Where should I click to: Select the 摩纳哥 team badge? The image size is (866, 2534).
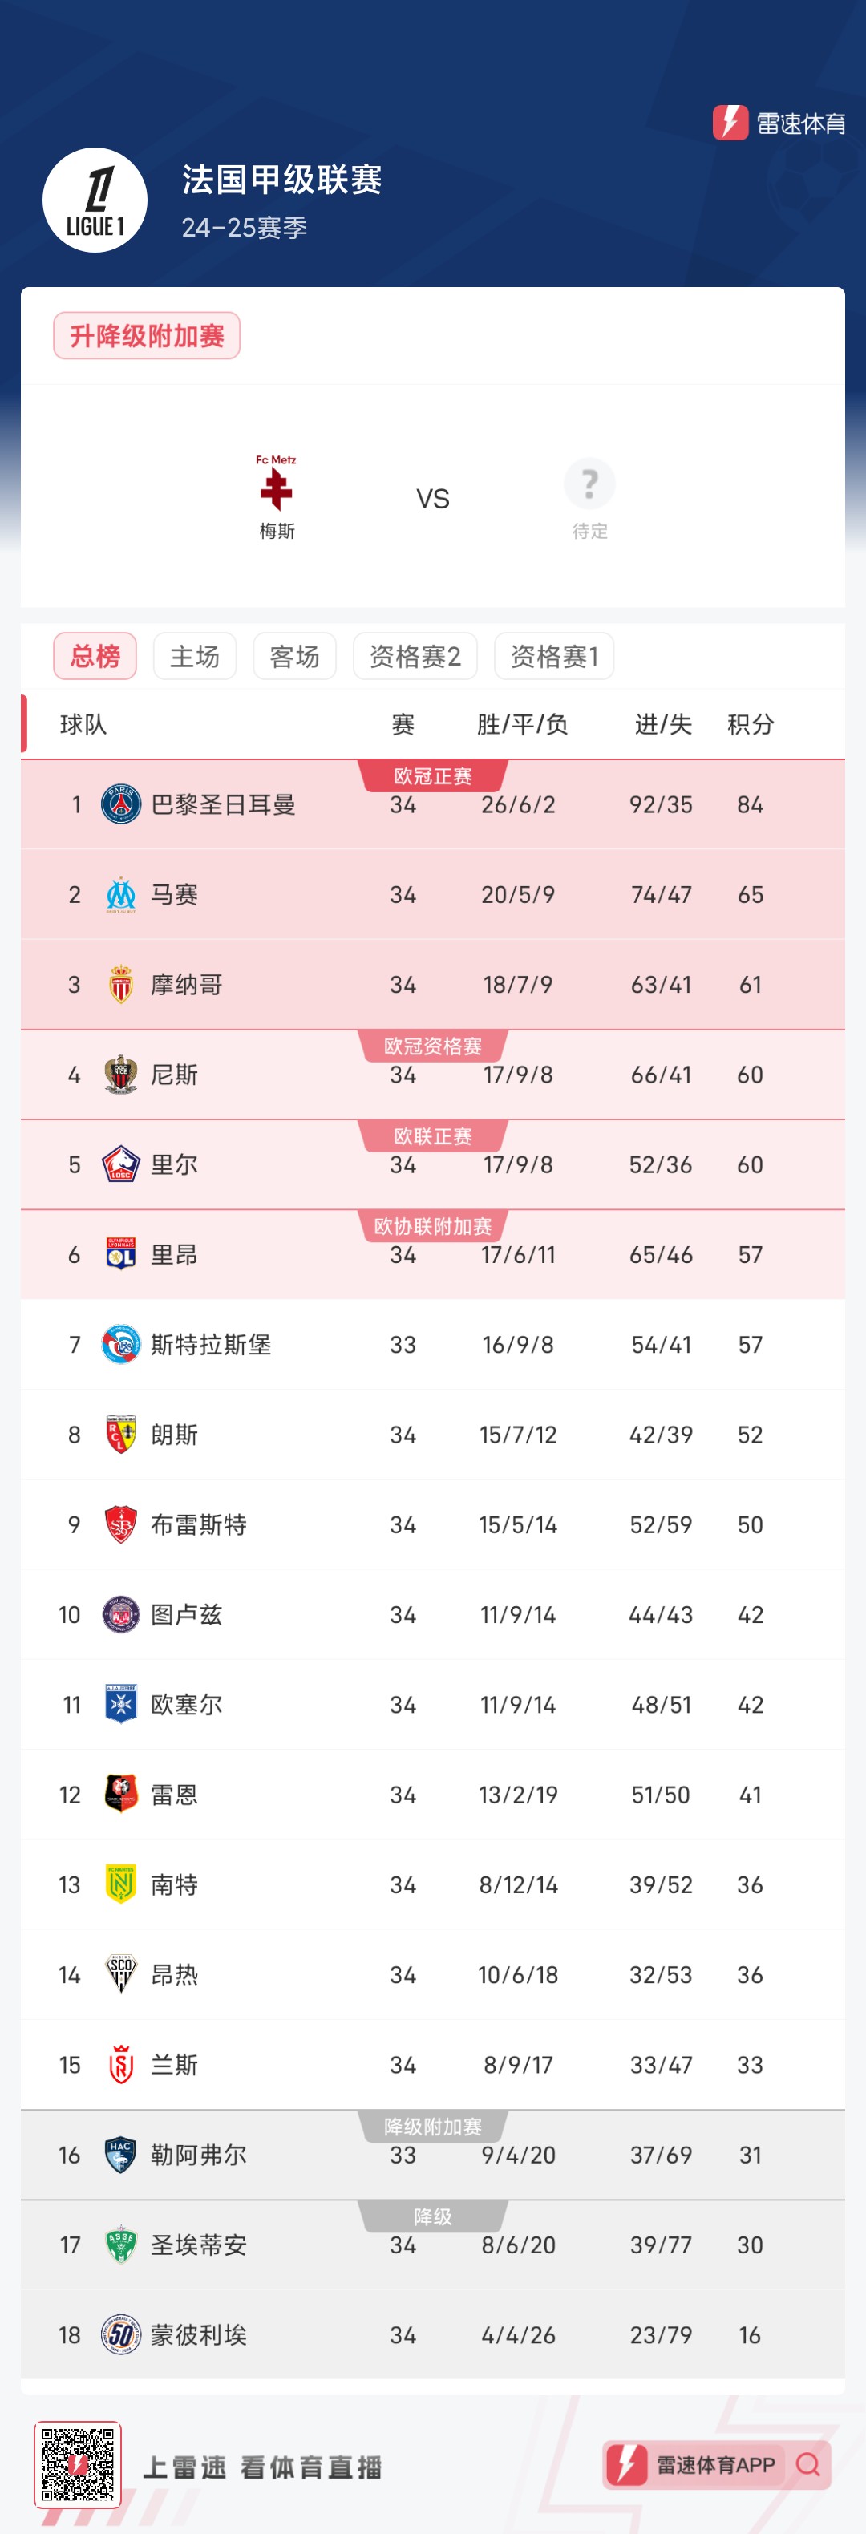[x=120, y=984]
